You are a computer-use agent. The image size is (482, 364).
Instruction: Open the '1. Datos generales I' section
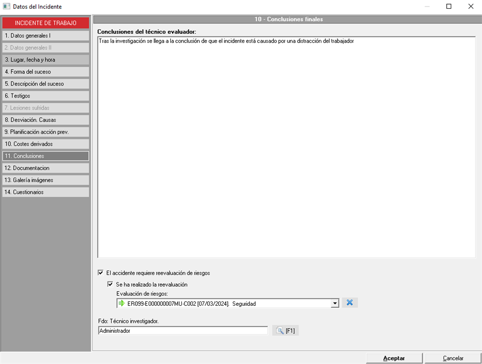tap(45, 36)
